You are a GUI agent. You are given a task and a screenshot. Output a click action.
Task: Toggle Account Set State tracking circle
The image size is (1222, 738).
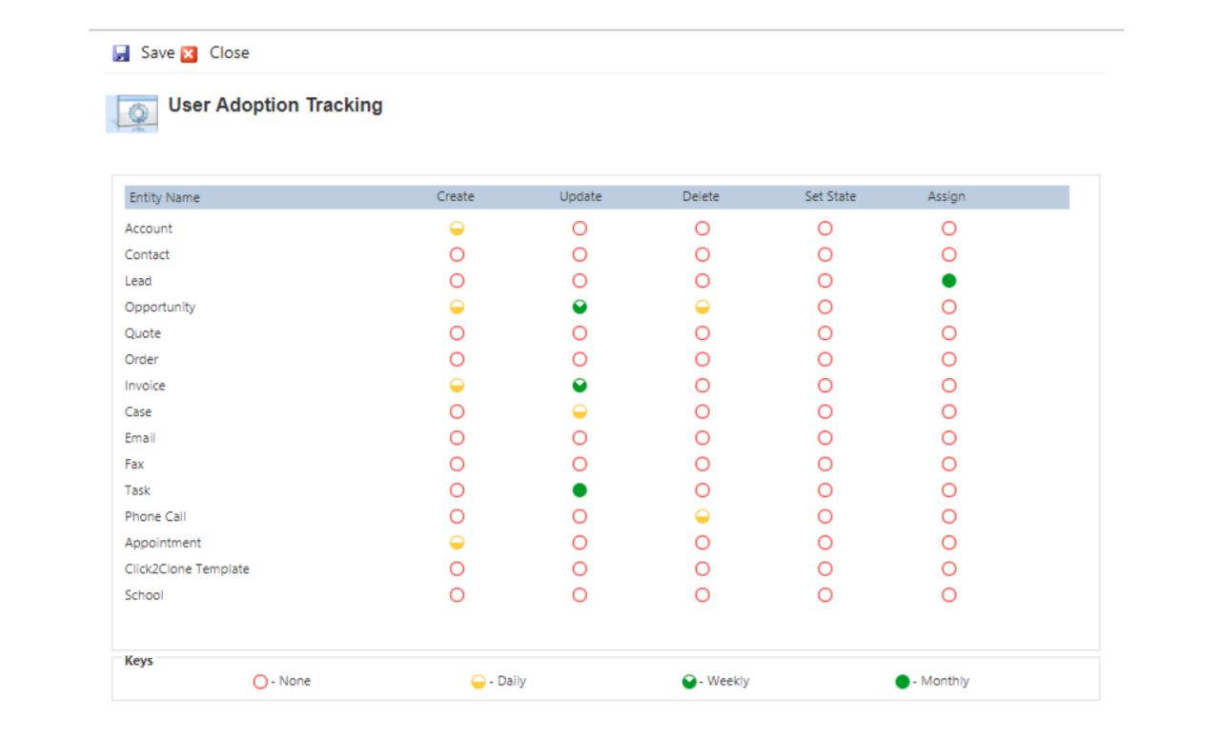[825, 229]
